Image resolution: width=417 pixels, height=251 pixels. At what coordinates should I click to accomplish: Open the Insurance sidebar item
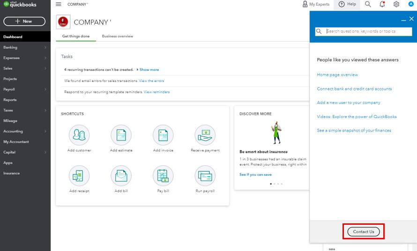click(x=25, y=173)
